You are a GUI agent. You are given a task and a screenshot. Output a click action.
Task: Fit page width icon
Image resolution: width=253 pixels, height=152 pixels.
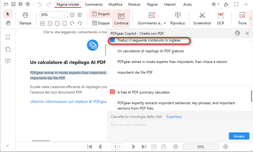pyautogui.click(x=57, y=23)
